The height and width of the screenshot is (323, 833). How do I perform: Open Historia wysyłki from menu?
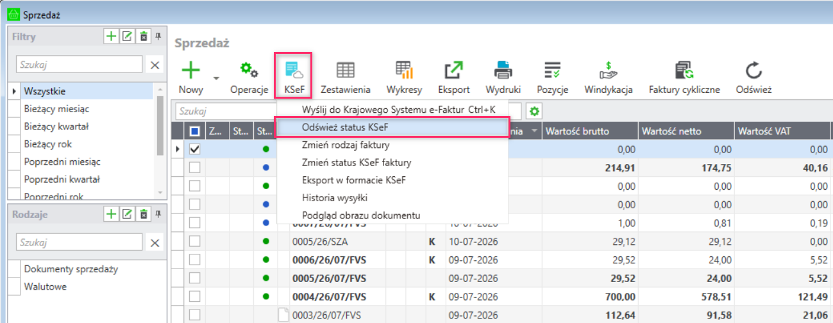pyautogui.click(x=392, y=198)
